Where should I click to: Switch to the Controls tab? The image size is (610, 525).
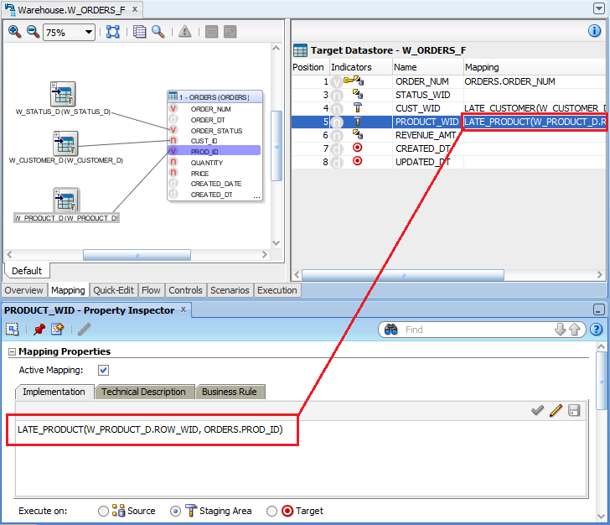(x=185, y=290)
